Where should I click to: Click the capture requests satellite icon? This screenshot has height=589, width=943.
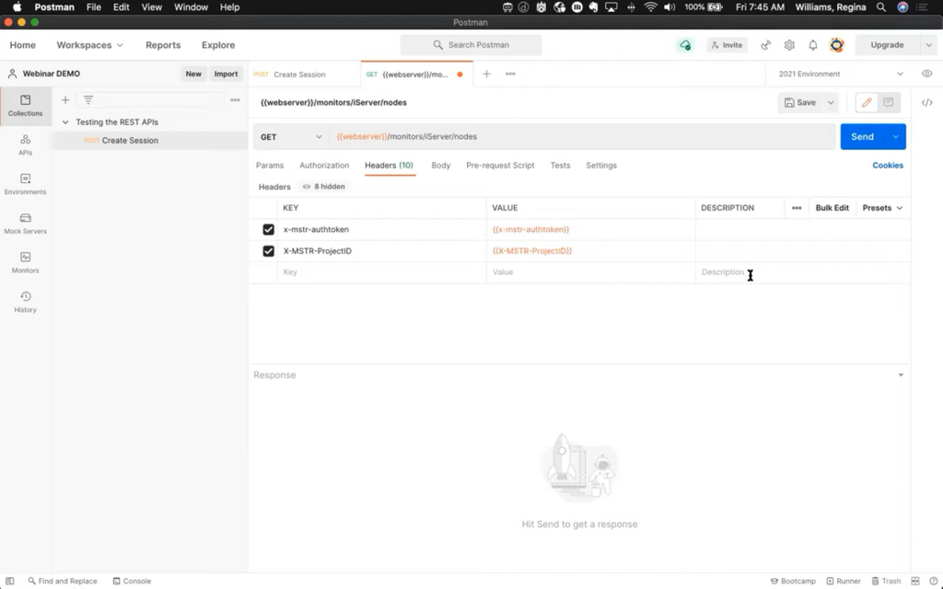[765, 45]
